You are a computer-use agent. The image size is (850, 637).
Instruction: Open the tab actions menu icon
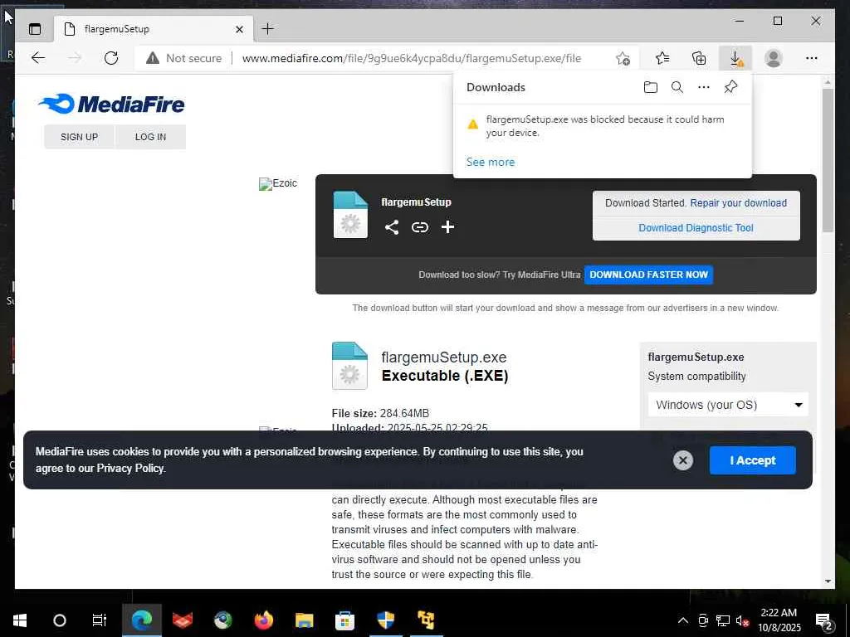point(35,29)
